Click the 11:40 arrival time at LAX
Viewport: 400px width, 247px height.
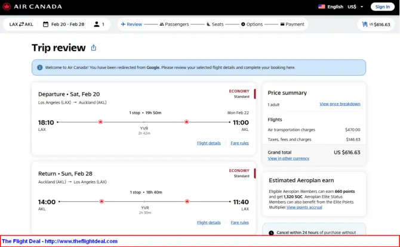click(241, 202)
